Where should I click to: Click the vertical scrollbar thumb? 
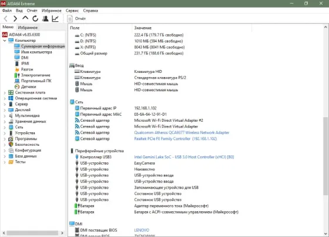[x=325, y=156]
